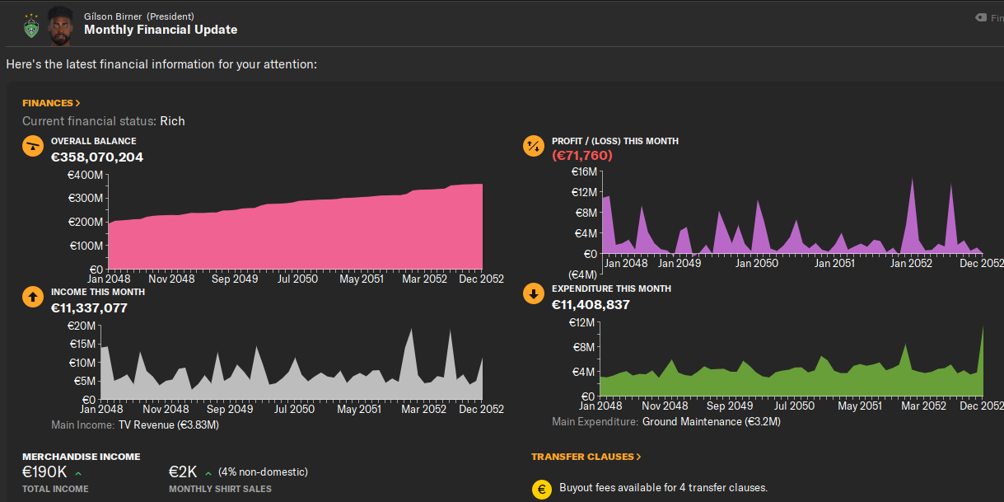Click Main Income: TV Revenue text
Viewport: 1004px width, 502px height.
[135, 425]
